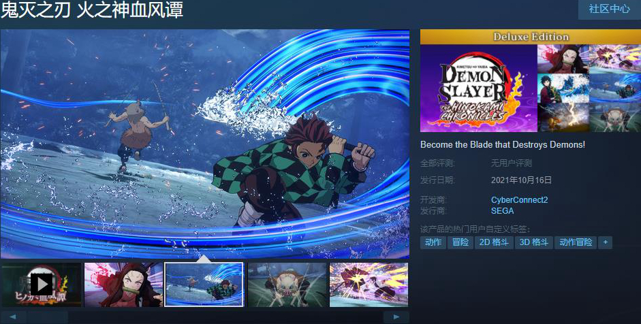Viewport: 641px width, 324px height.
Task: Select the 3D 格斗 tag
Action: click(534, 242)
